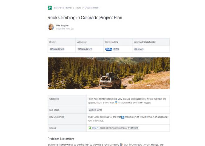Open the ETO-1 Rock climbing in Colorado issue link

[x=109, y=128]
